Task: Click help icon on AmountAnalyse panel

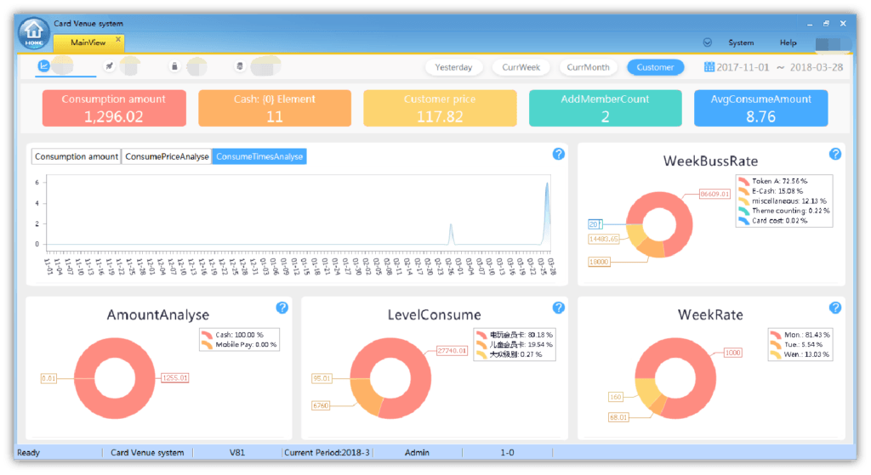Action: 282,308
